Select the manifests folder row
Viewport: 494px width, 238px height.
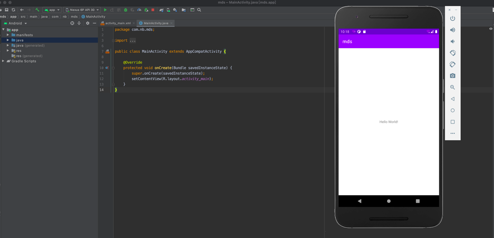click(50, 35)
